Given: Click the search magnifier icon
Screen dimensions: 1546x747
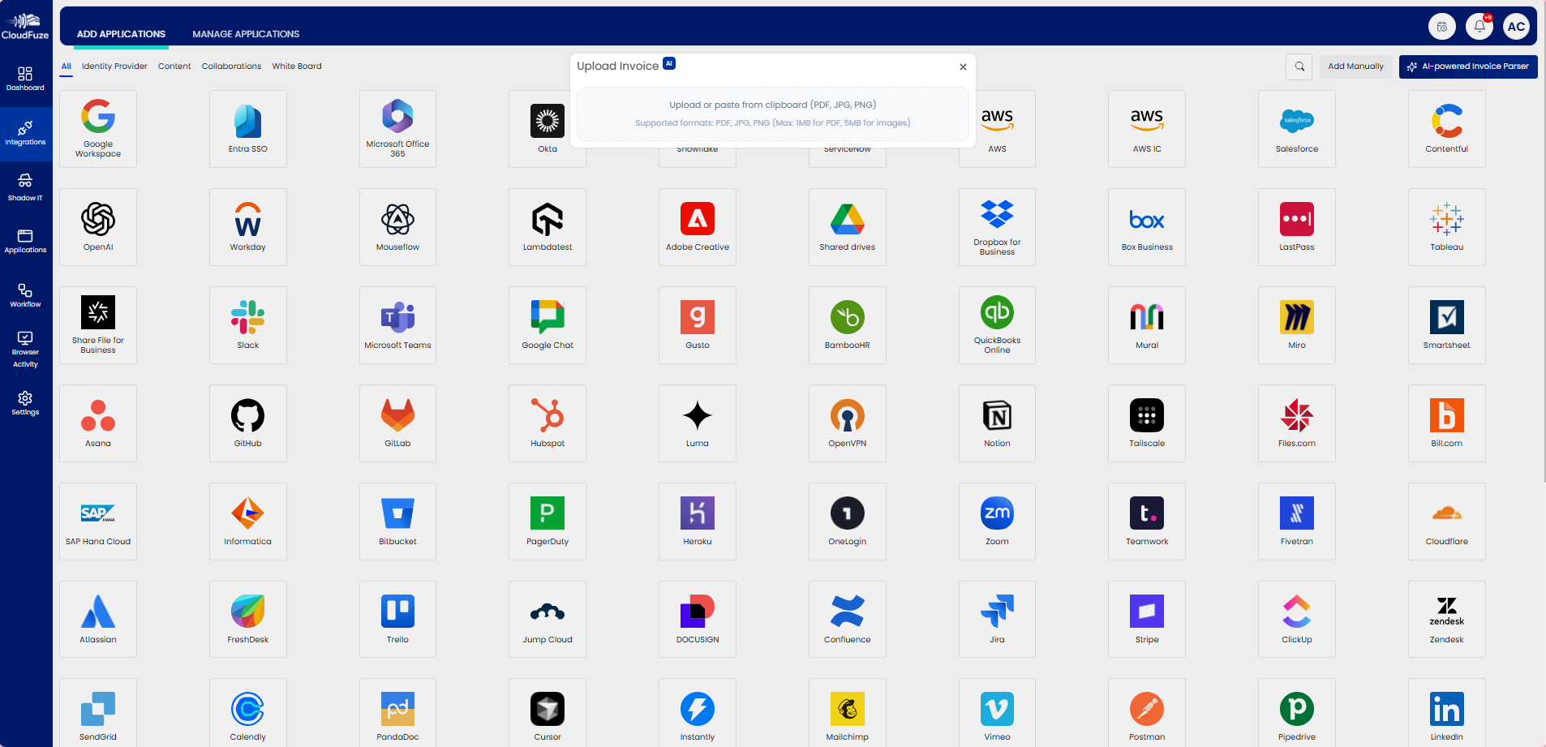Looking at the screenshot, I should click(x=1299, y=67).
